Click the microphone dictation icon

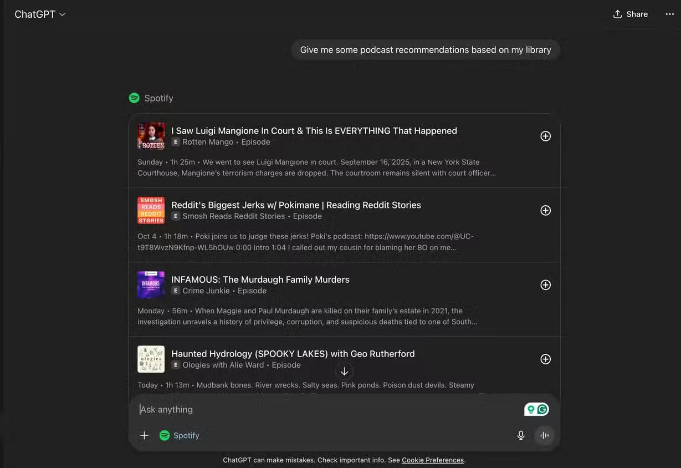[521, 435]
